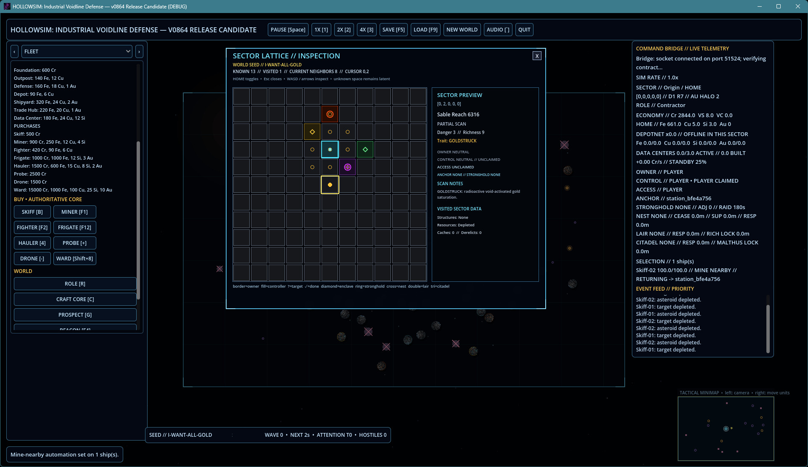Select the green diamond sector cell
This screenshot has height=467, width=808.
click(365, 150)
